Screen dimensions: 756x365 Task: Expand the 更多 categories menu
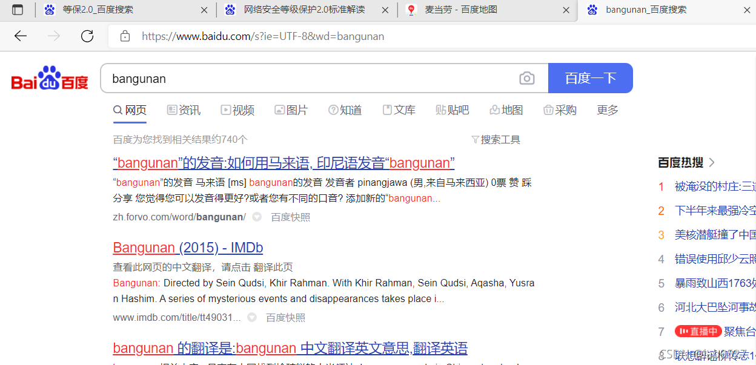pos(608,110)
